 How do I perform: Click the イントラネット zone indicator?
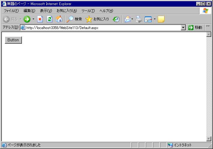[x=180, y=145]
